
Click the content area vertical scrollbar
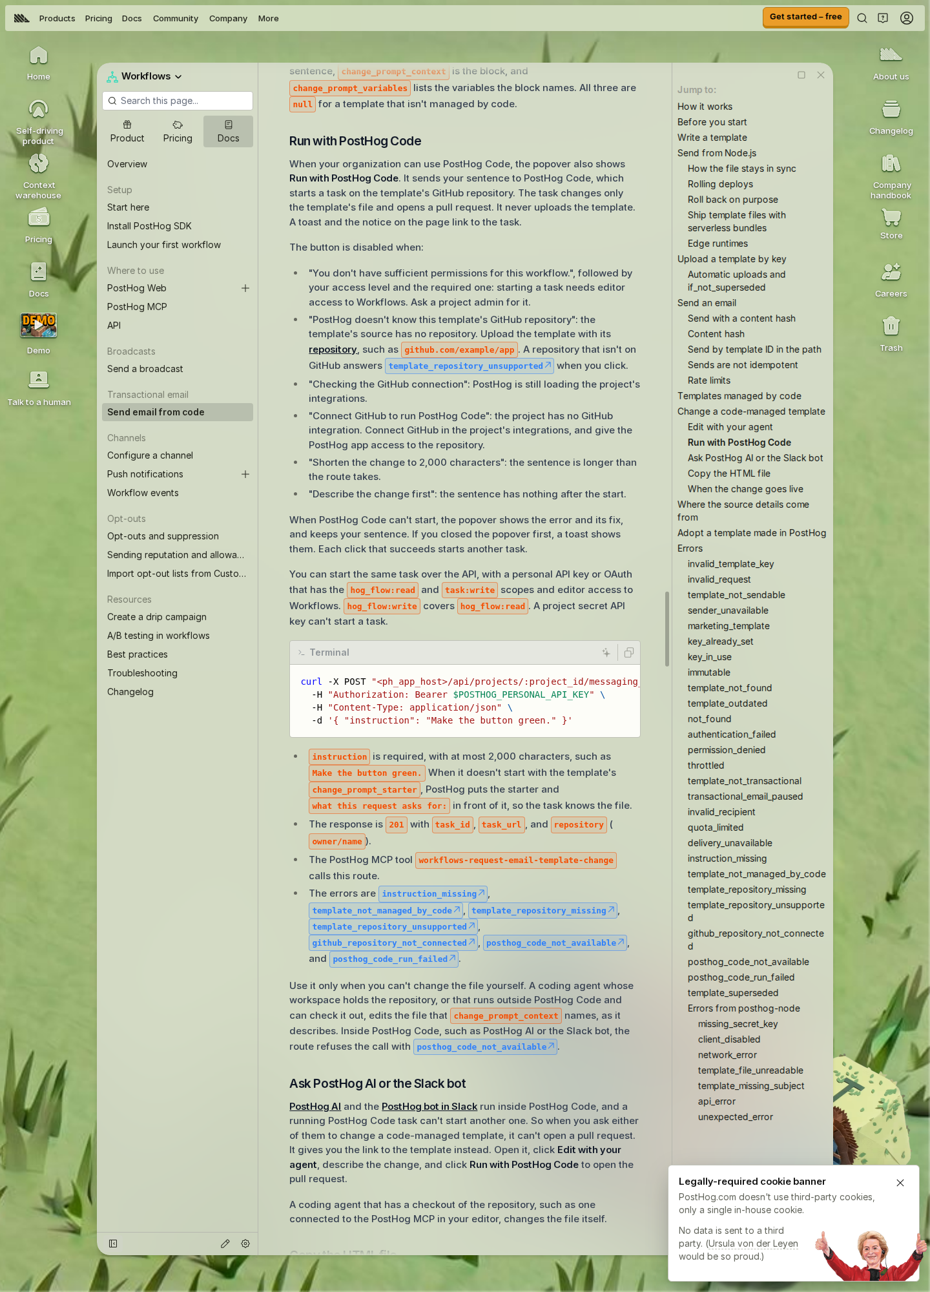667,629
